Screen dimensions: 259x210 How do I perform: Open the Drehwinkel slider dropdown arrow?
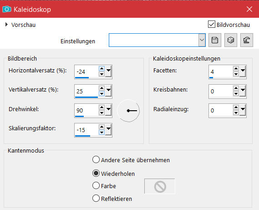pyautogui.click(x=108, y=110)
